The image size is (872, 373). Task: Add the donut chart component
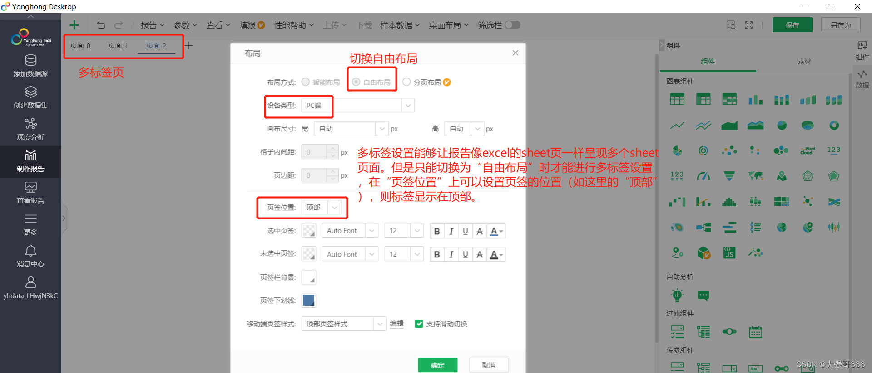pyautogui.click(x=834, y=126)
